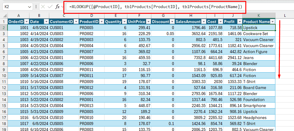Open the Quantity column filter button
294x131 pixels.
tap(124, 22)
